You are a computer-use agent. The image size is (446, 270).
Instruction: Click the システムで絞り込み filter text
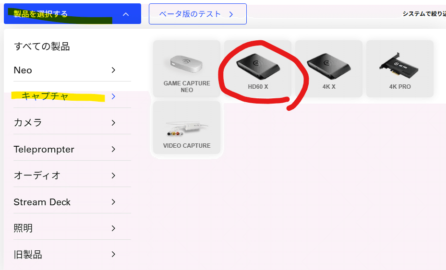pyautogui.click(x=424, y=13)
